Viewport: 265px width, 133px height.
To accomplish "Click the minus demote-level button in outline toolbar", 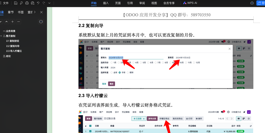I will [x=19, y=22].
